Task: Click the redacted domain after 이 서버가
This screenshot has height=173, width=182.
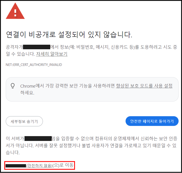Action: coord(38,138)
